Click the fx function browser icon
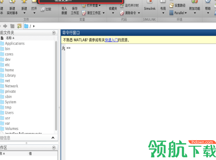This screenshot has height=160, width=216. point(63,48)
